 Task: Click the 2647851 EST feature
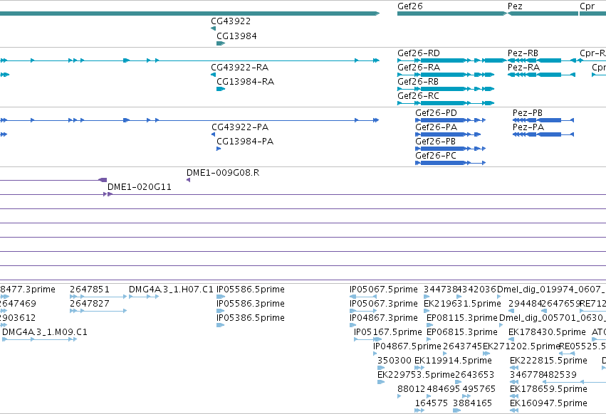98,297
